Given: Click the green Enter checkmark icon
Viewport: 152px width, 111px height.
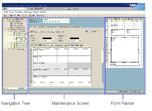Looking at the screenshot, I should (5, 9).
